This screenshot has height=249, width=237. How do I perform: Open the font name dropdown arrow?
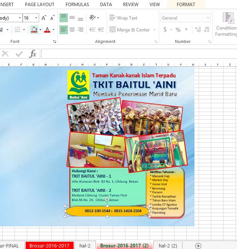click(x=20, y=18)
